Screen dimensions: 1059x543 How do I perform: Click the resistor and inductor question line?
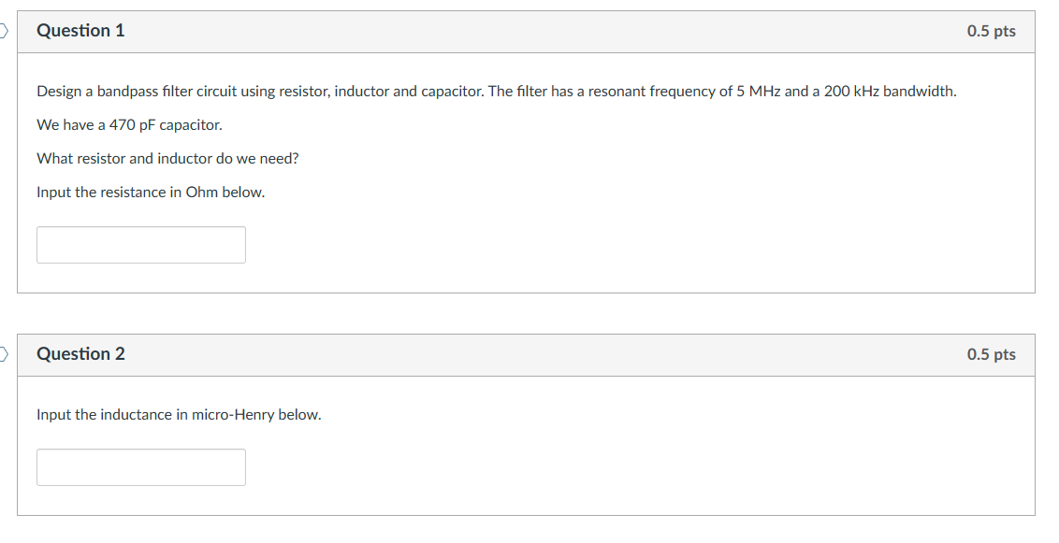pos(167,158)
